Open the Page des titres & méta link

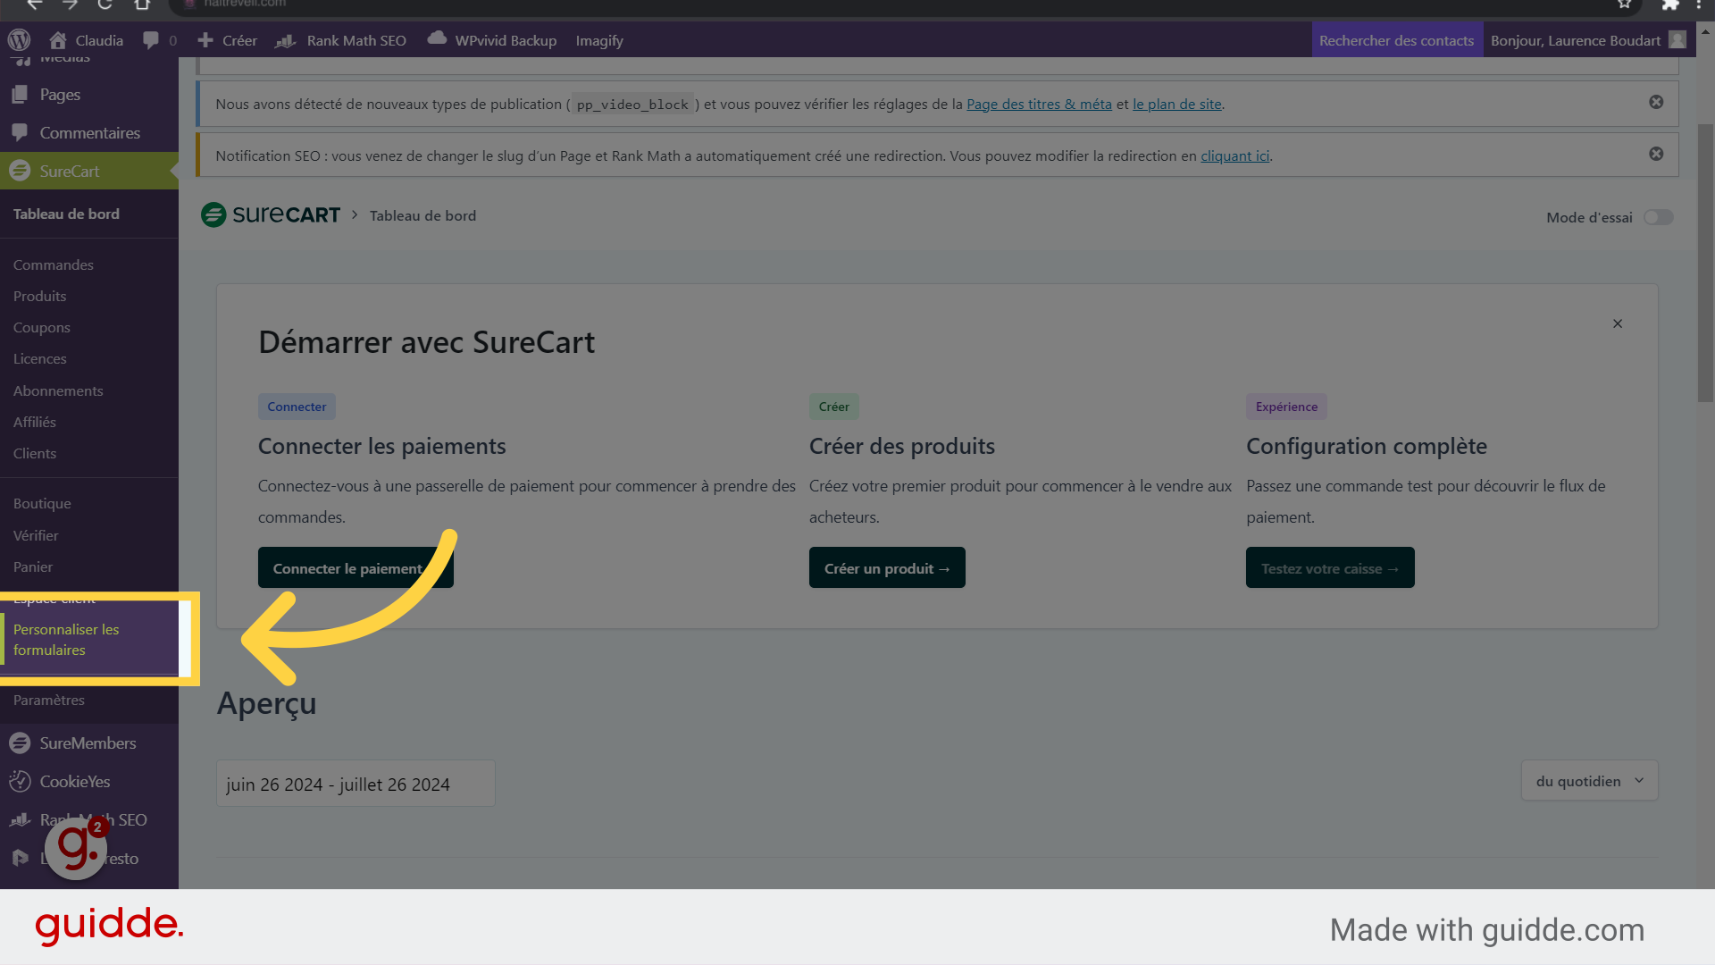[1038, 105]
